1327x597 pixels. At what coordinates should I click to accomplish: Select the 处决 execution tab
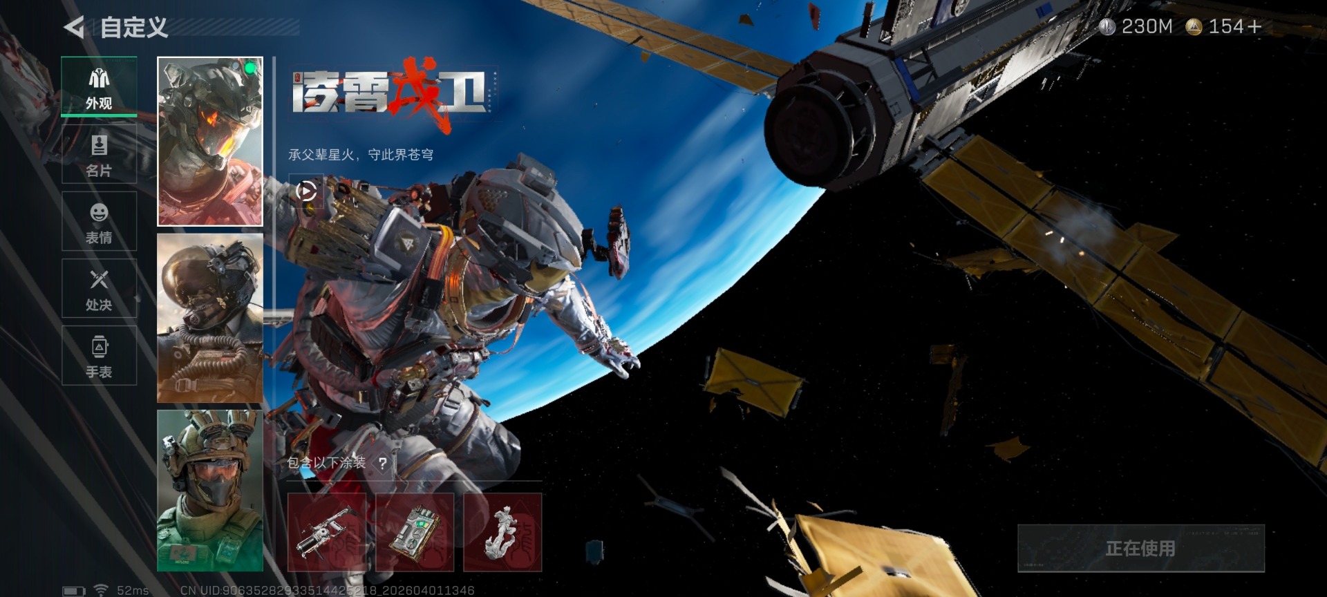click(x=99, y=288)
